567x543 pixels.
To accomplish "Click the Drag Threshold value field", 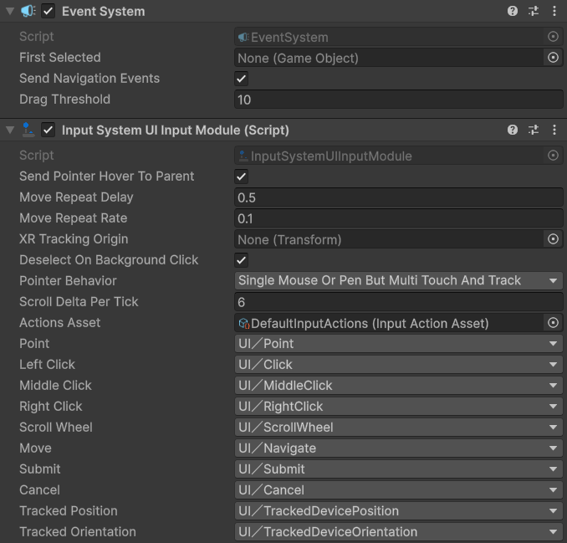I will click(x=399, y=100).
